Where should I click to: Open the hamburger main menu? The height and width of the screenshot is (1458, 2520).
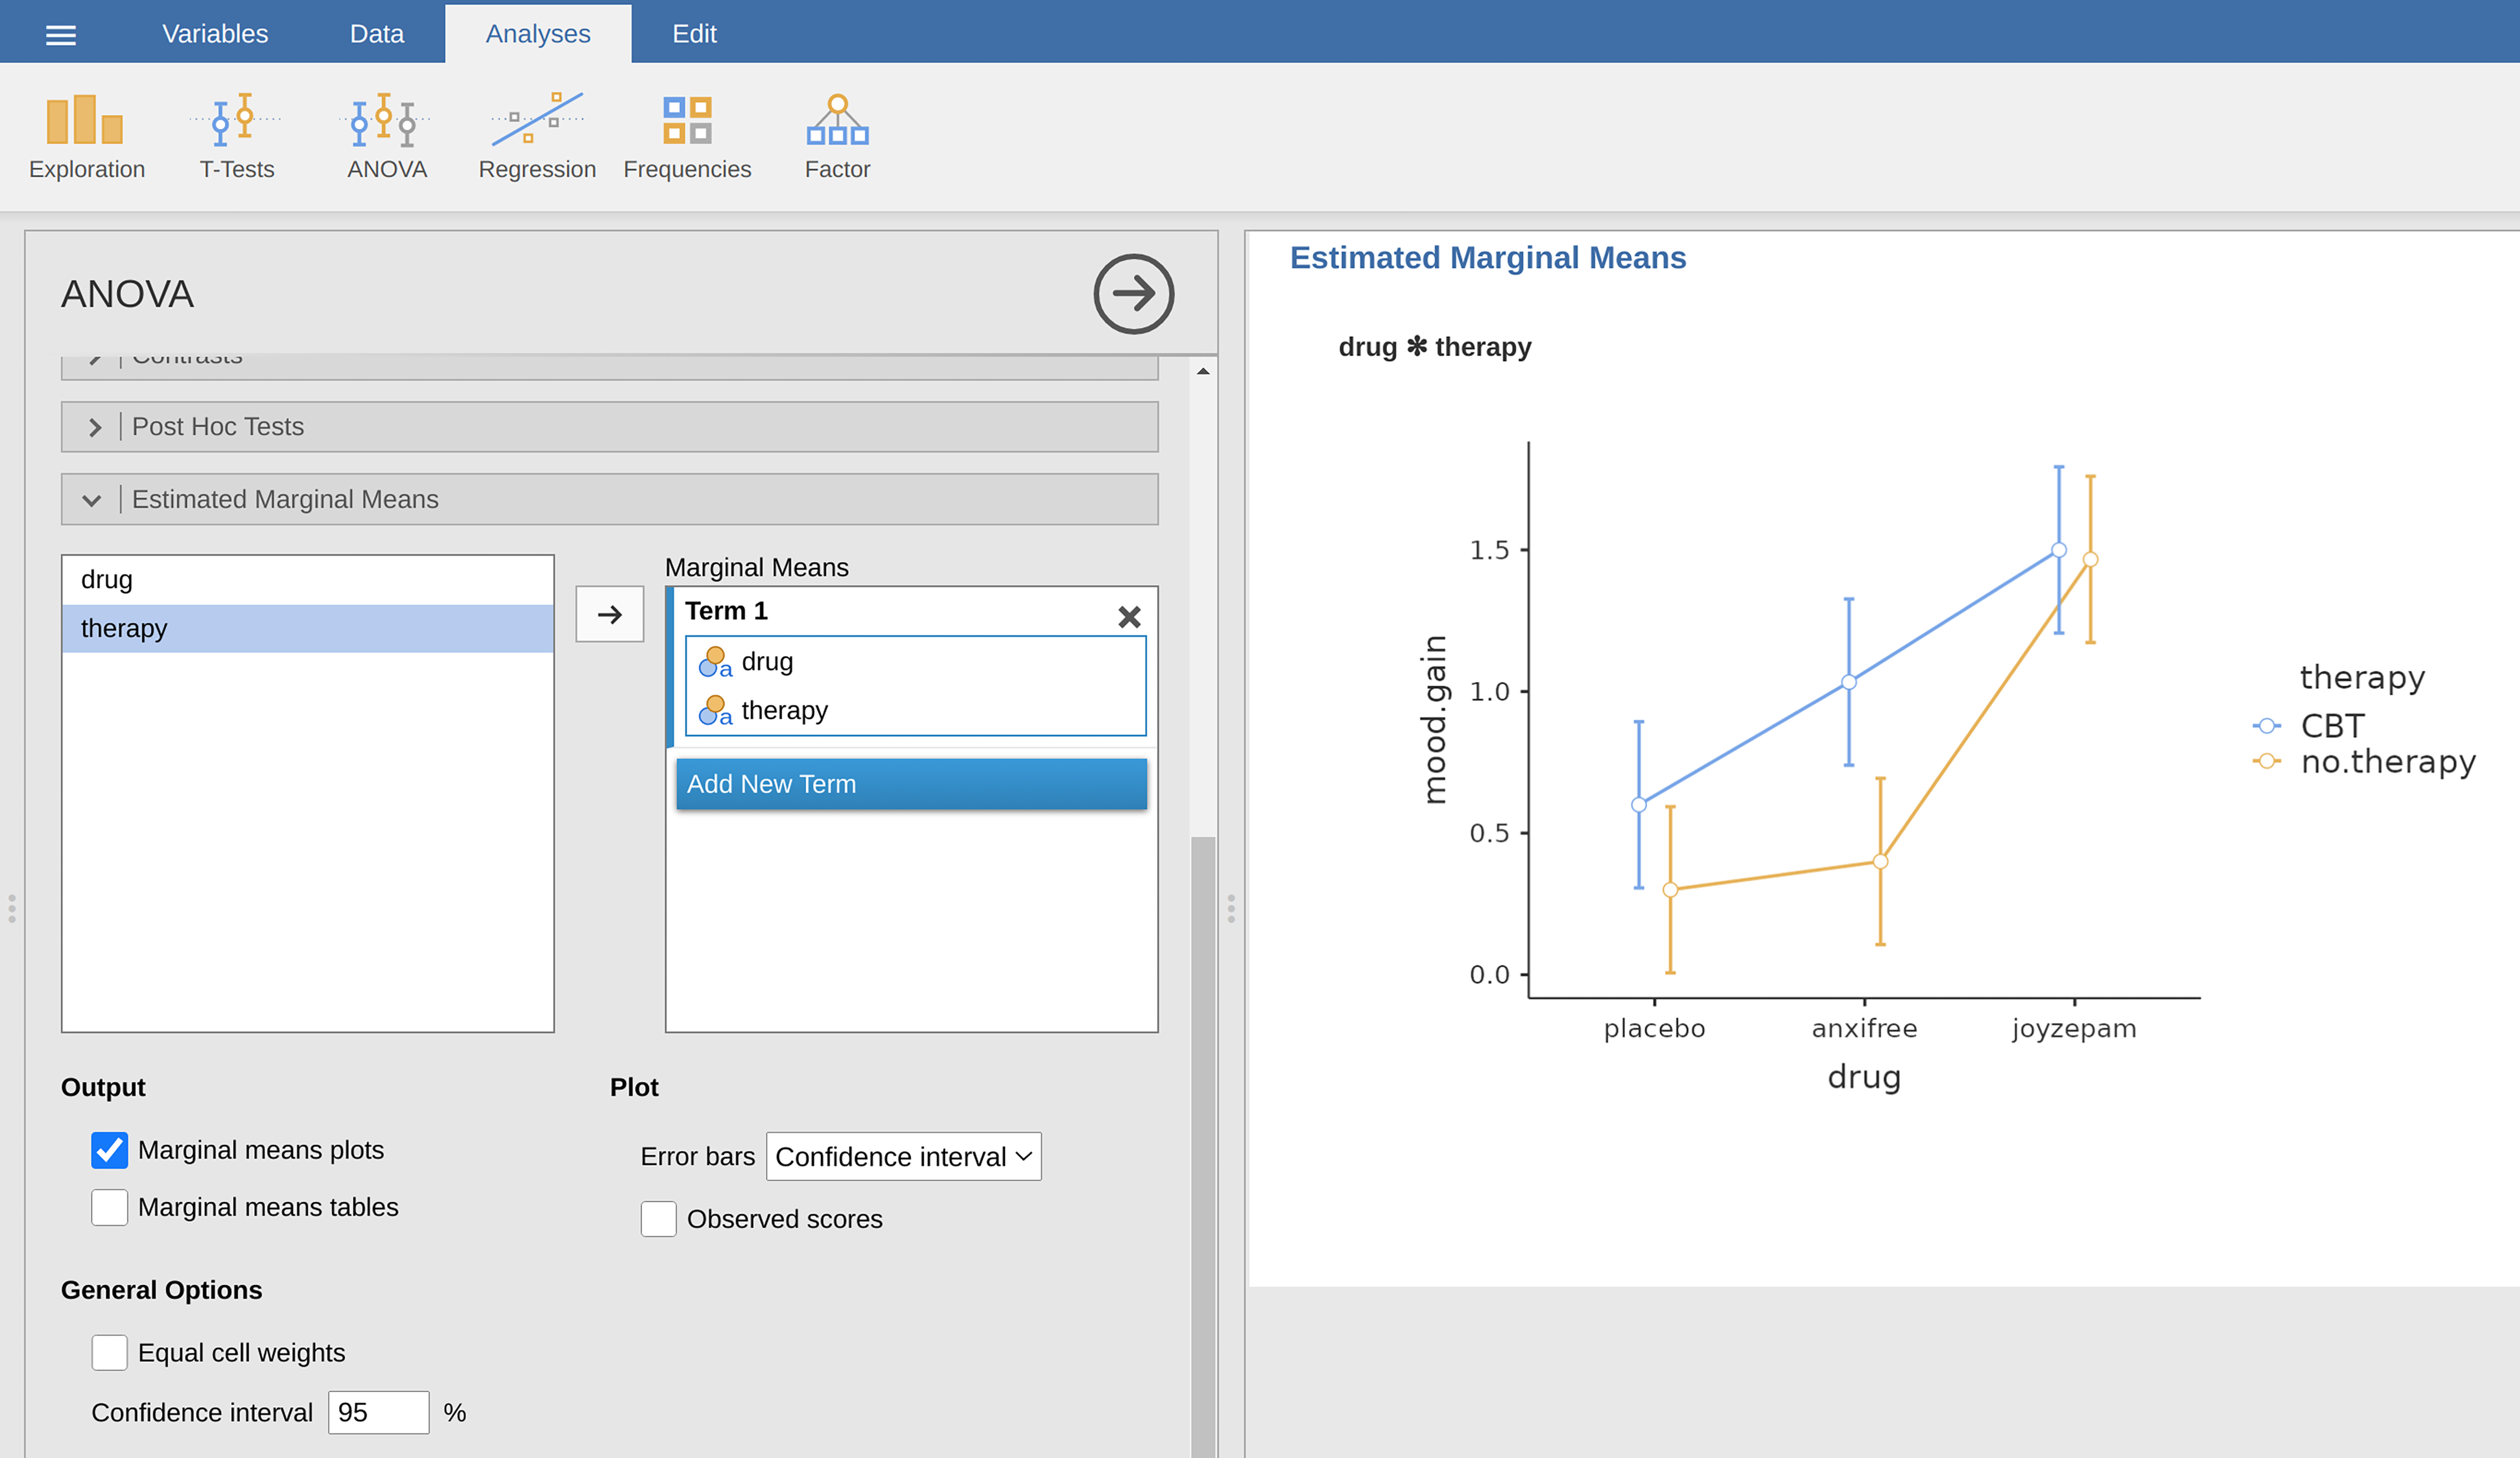pyautogui.click(x=61, y=35)
